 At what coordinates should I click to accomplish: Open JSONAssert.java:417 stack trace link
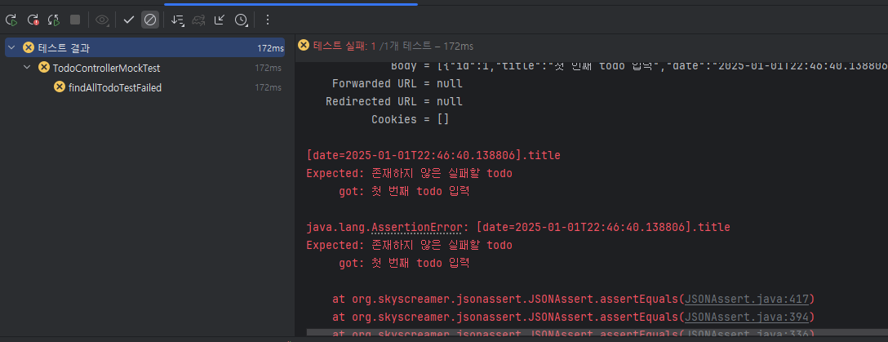[x=747, y=299]
